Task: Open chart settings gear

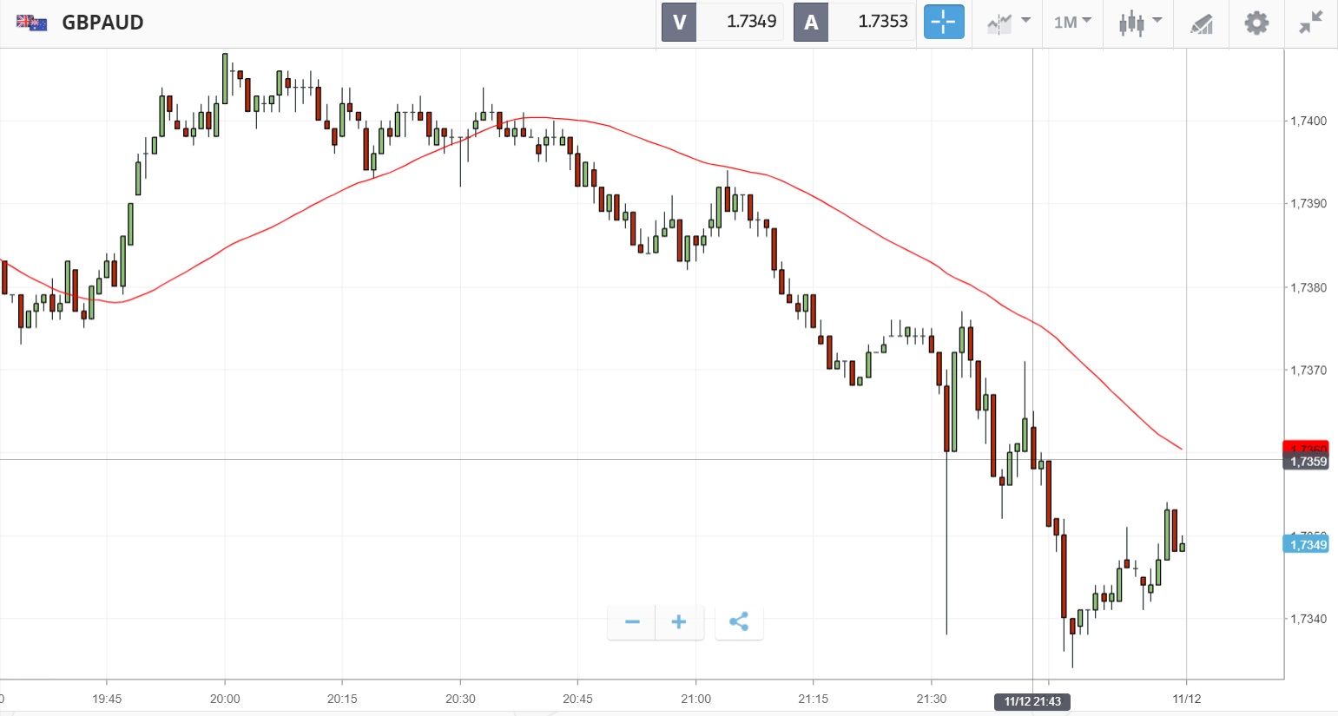Action: tap(1256, 23)
